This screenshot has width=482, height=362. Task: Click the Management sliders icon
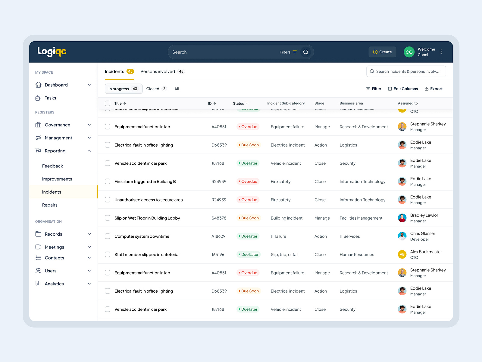(x=38, y=138)
